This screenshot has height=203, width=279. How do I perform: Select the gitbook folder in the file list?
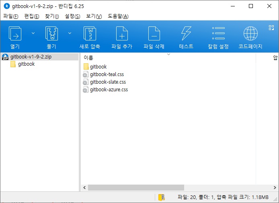pos(98,66)
